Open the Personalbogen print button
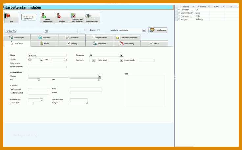Viewport: 242px width, 150px height. coord(92,18)
